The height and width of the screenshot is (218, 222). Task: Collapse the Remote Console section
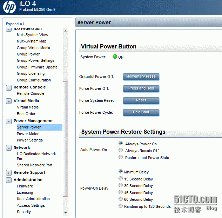[x=9, y=88]
